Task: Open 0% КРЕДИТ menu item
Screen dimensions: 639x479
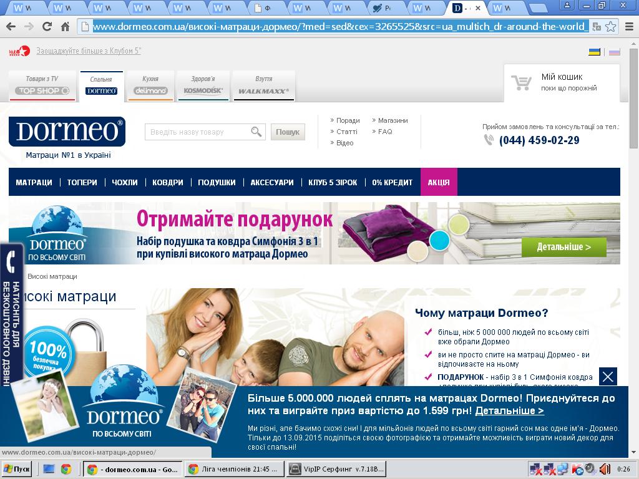Action: [x=392, y=183]
